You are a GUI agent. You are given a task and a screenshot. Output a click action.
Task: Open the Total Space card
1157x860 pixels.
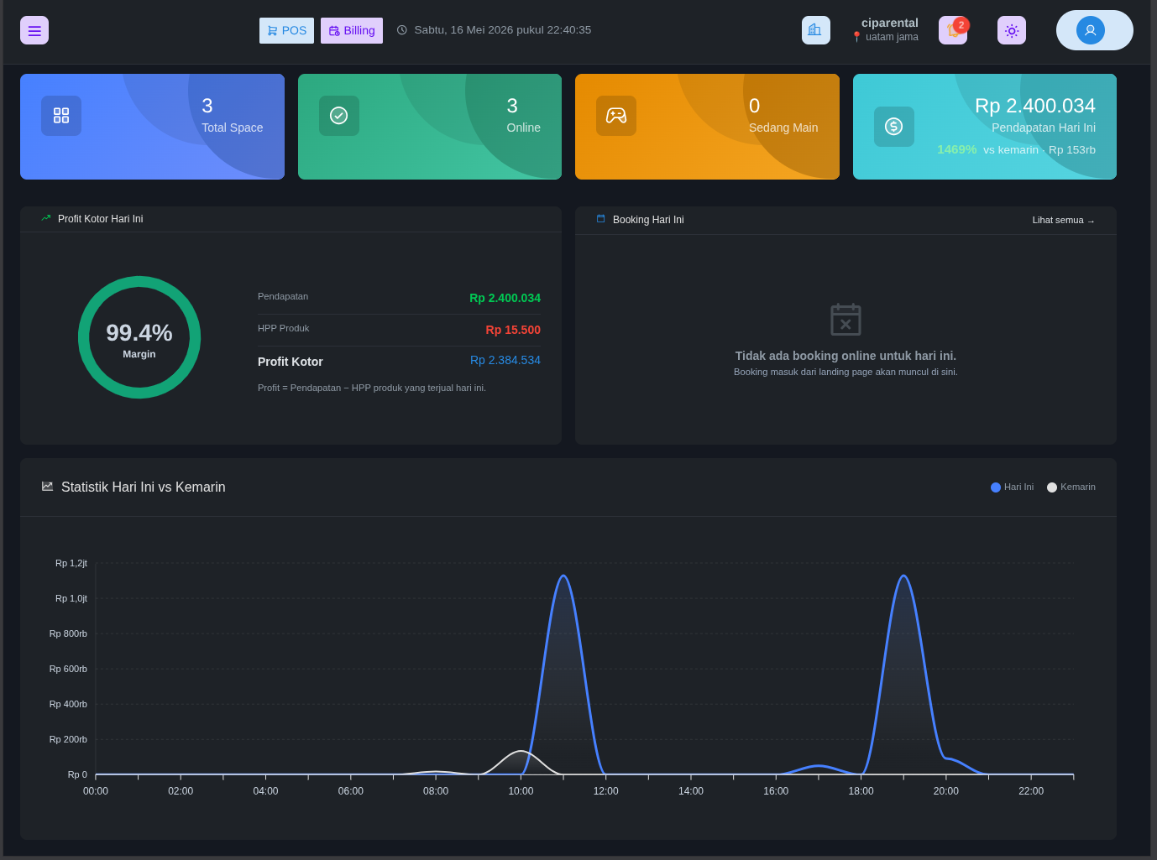coord(152,127)
